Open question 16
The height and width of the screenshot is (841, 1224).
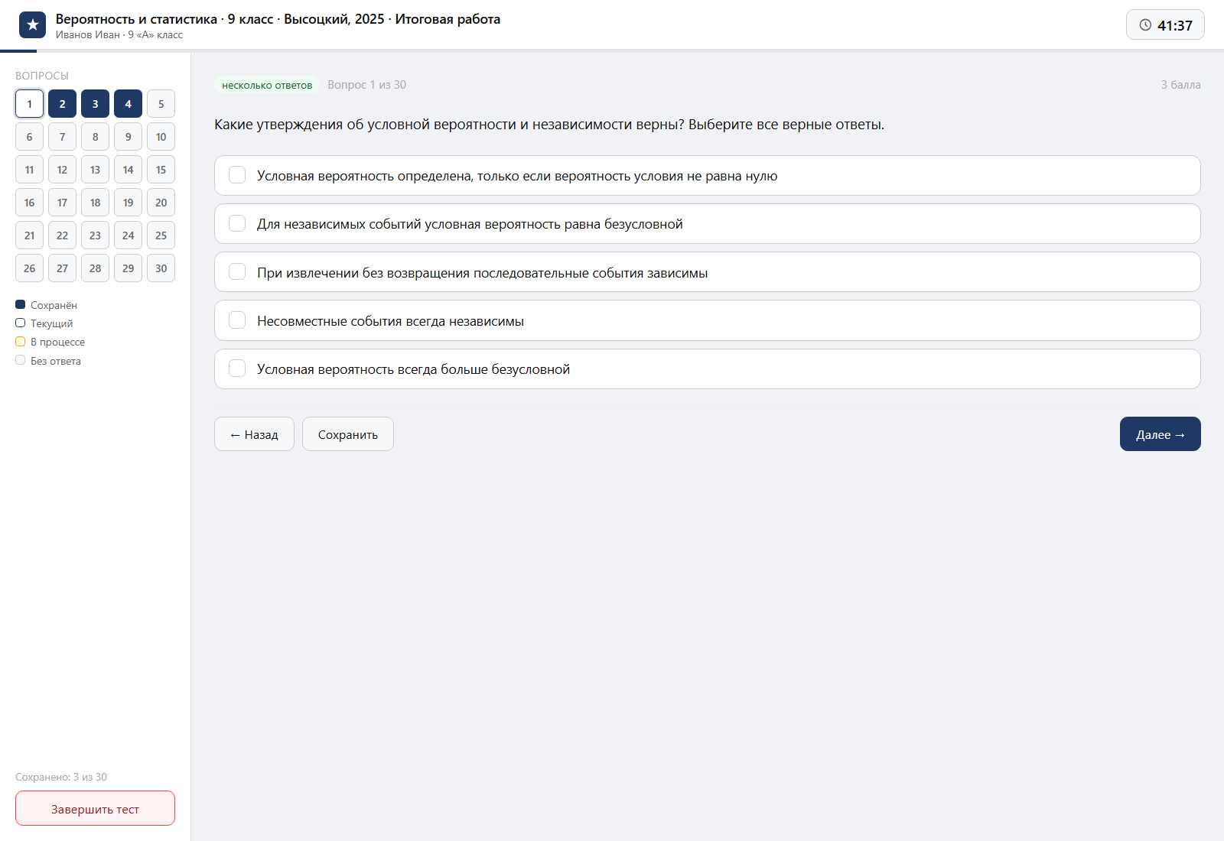[x=29, y=203]
